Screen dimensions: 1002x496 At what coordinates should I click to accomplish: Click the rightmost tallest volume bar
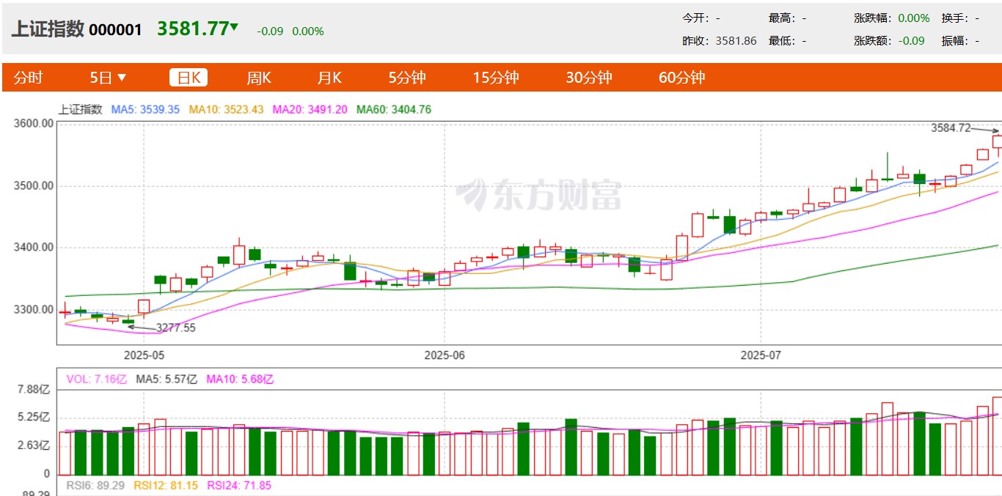click(x=998, y=436)
